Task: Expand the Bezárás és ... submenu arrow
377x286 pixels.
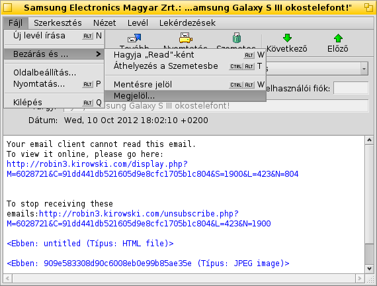Action: pos(98,54)
